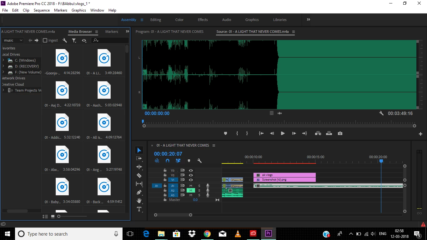Select the Razor tool
427x240 pixels.
139,175
